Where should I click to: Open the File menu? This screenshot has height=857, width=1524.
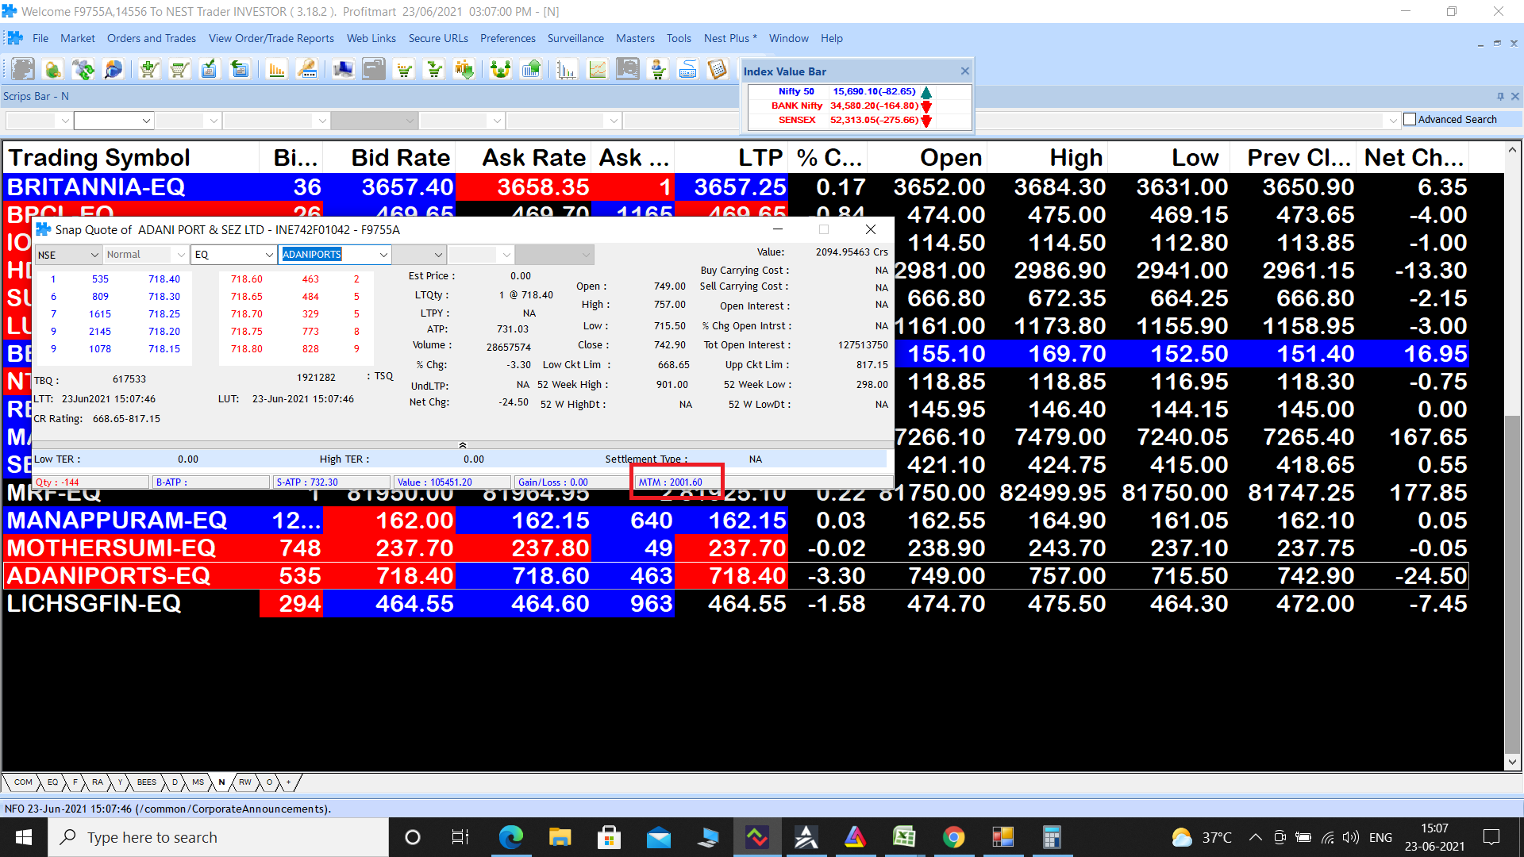coord(40,38)
